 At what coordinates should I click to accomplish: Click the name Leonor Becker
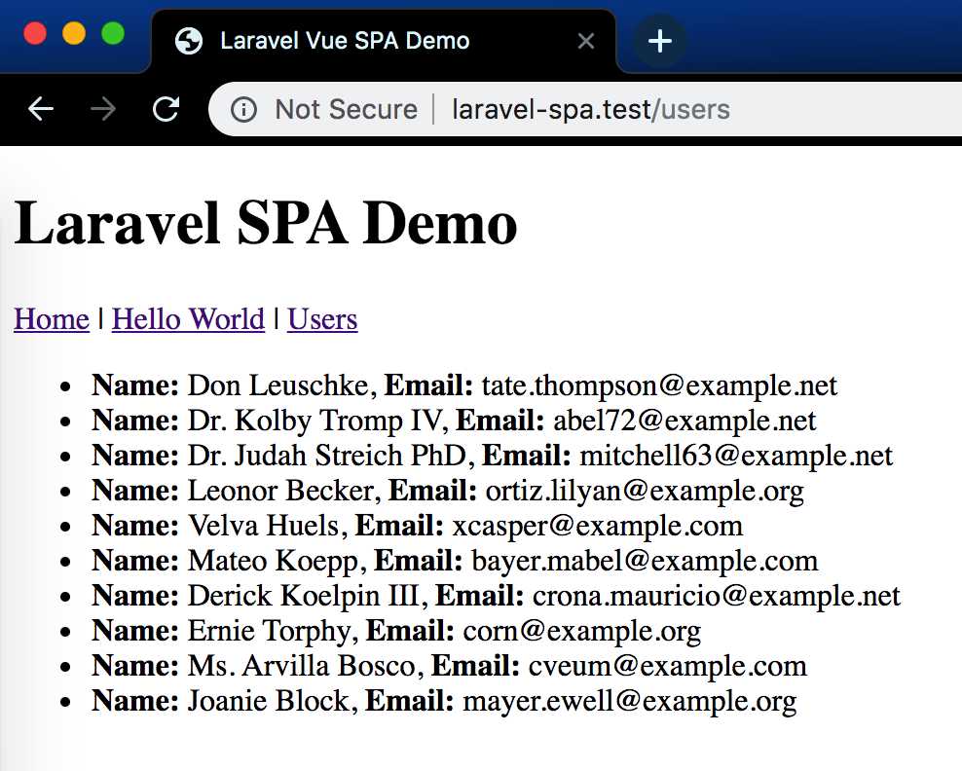280,491
